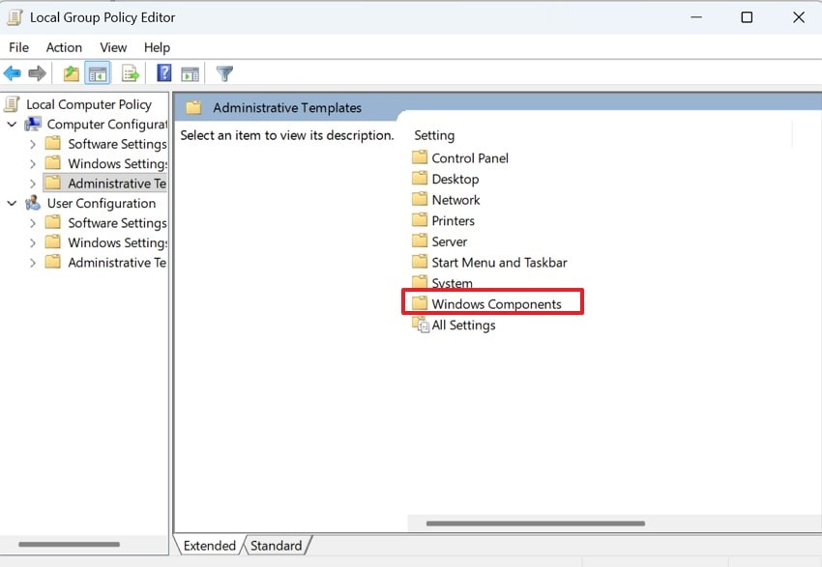Toggle Show/Hide Action Pane icon
822x567 pixels.
(x=190, y=73)
